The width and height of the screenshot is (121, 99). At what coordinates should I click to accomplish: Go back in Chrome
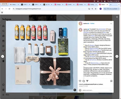[2, 9]
